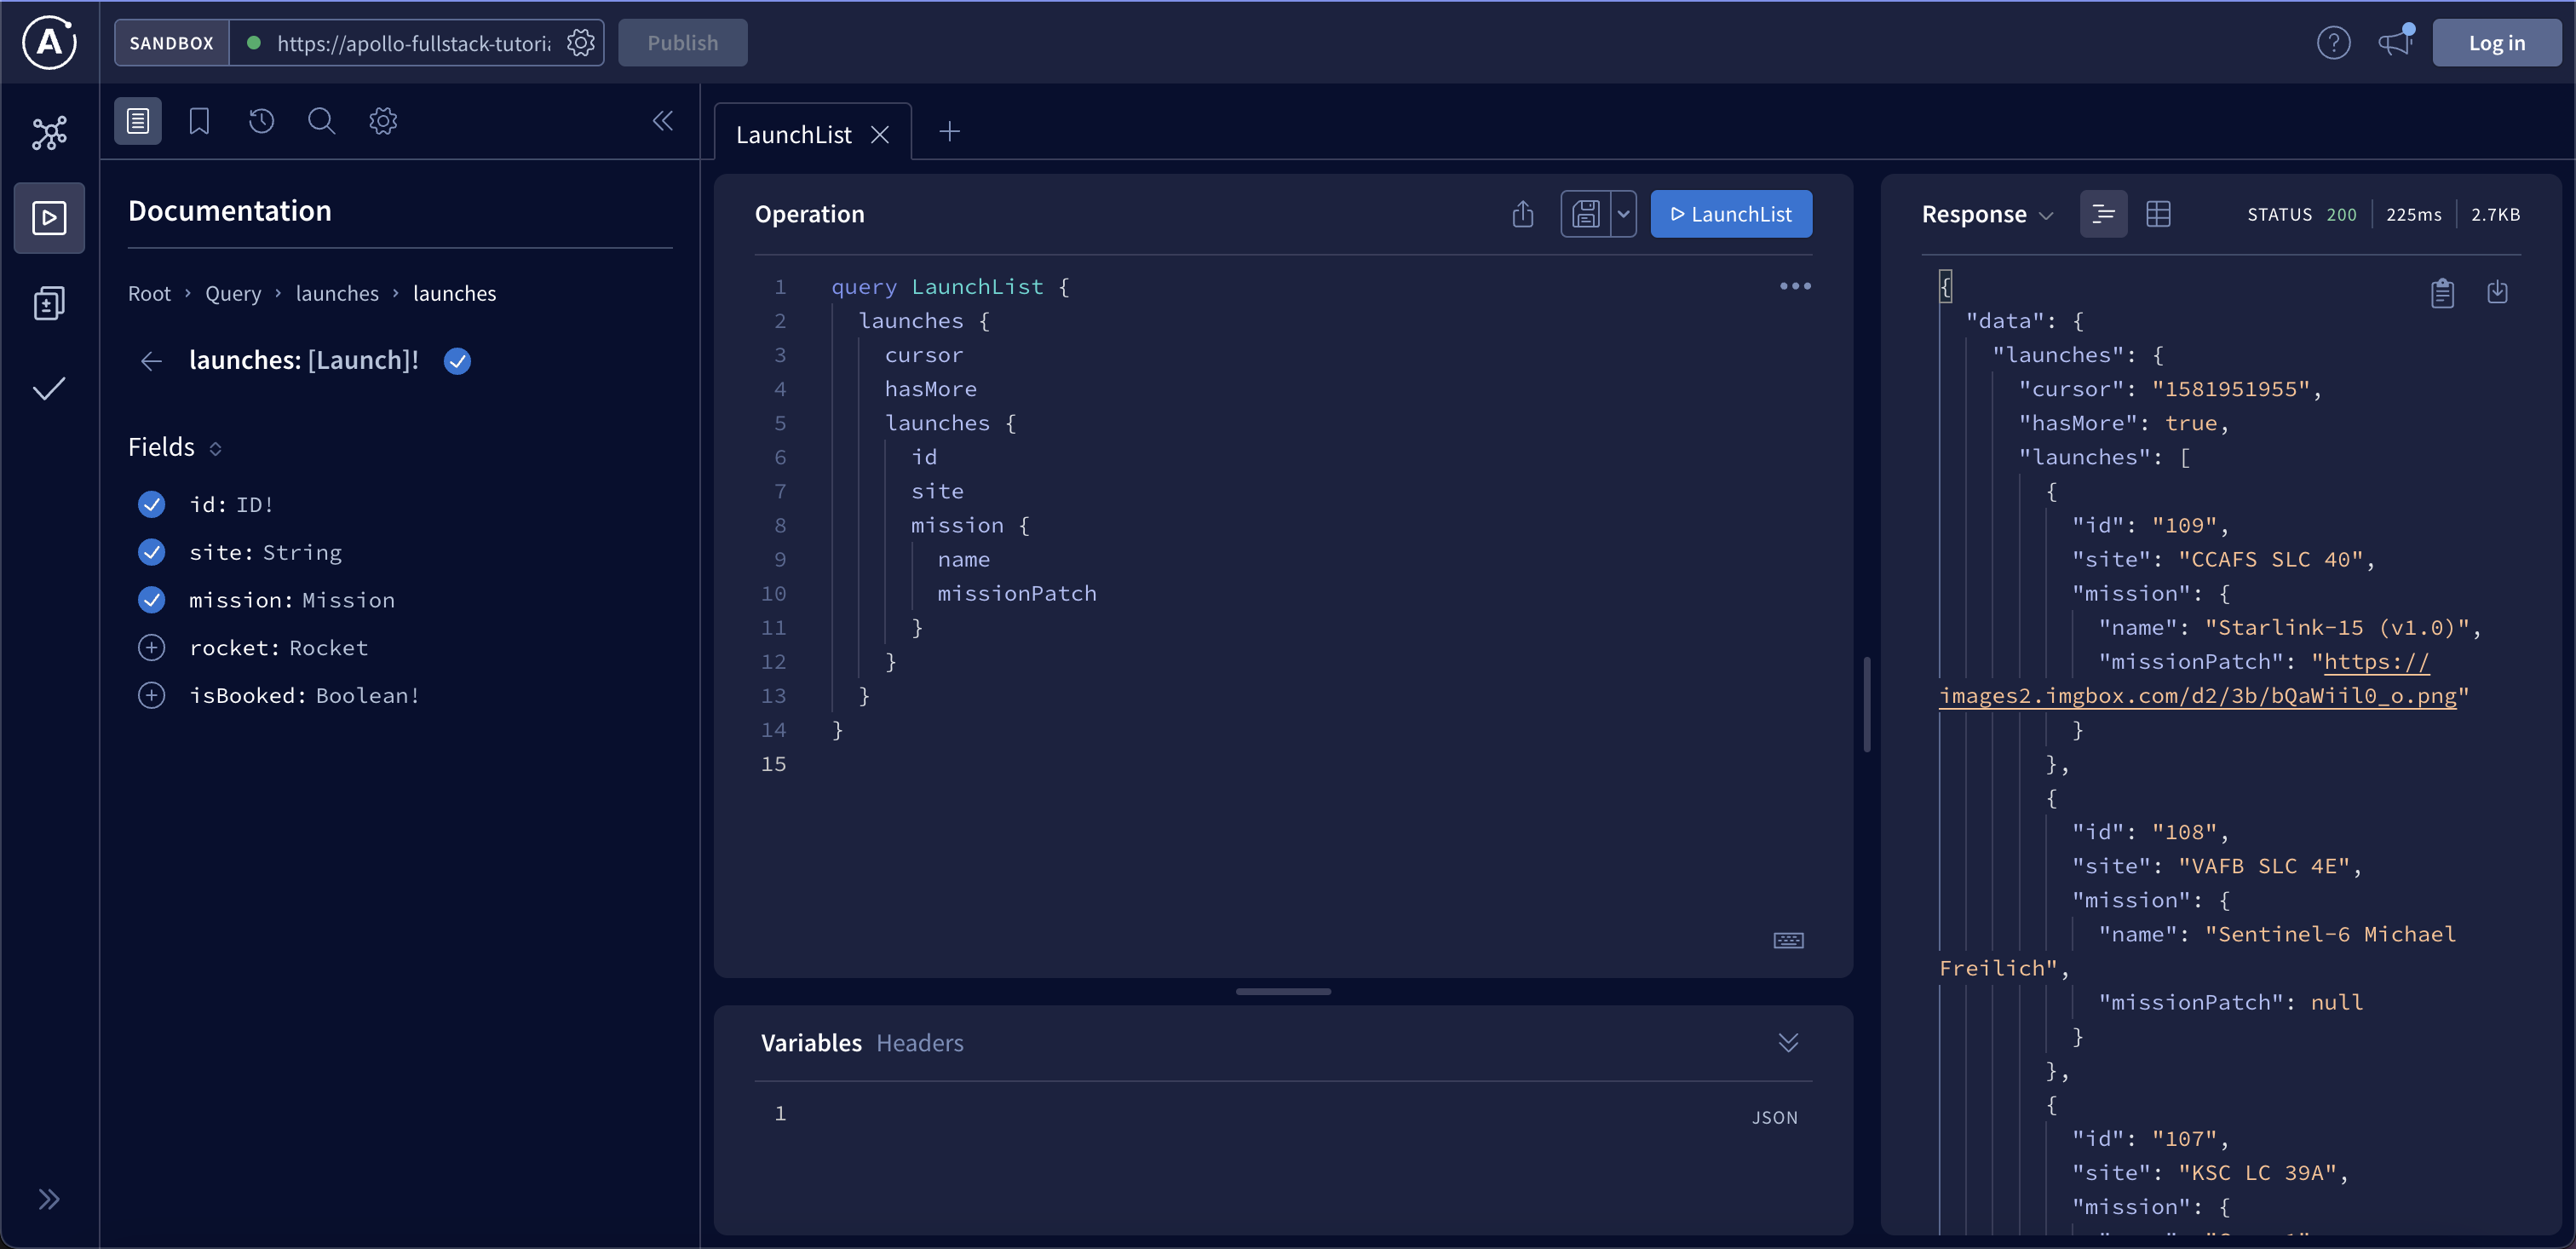Add the isBooked: Boolean! field

[151, 695]
